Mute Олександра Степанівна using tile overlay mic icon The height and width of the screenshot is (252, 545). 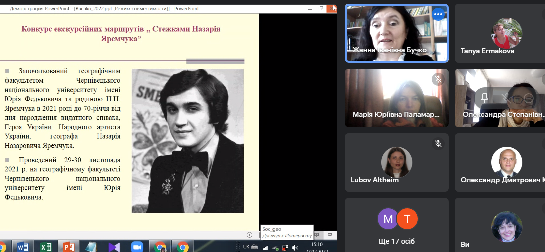(507, 97)
